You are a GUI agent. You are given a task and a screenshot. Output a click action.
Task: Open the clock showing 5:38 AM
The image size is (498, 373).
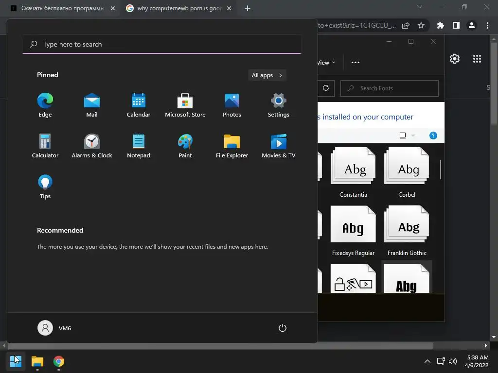pyautogui.click(x=477, y=361)
